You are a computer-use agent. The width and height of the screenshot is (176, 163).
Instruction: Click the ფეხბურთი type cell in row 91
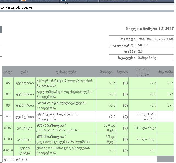pos(24,117)
